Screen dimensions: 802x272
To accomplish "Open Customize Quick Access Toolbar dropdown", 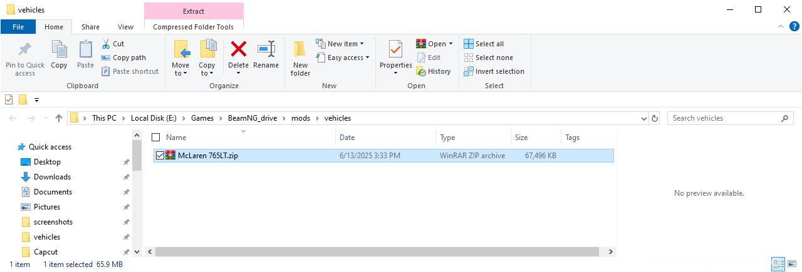I will 36,99.
